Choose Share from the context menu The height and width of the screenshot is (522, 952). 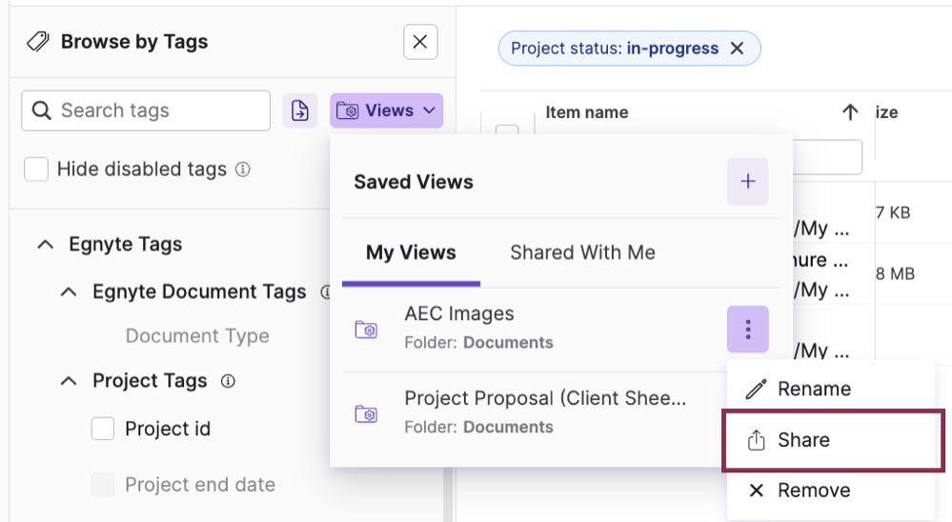coord(832,440)
